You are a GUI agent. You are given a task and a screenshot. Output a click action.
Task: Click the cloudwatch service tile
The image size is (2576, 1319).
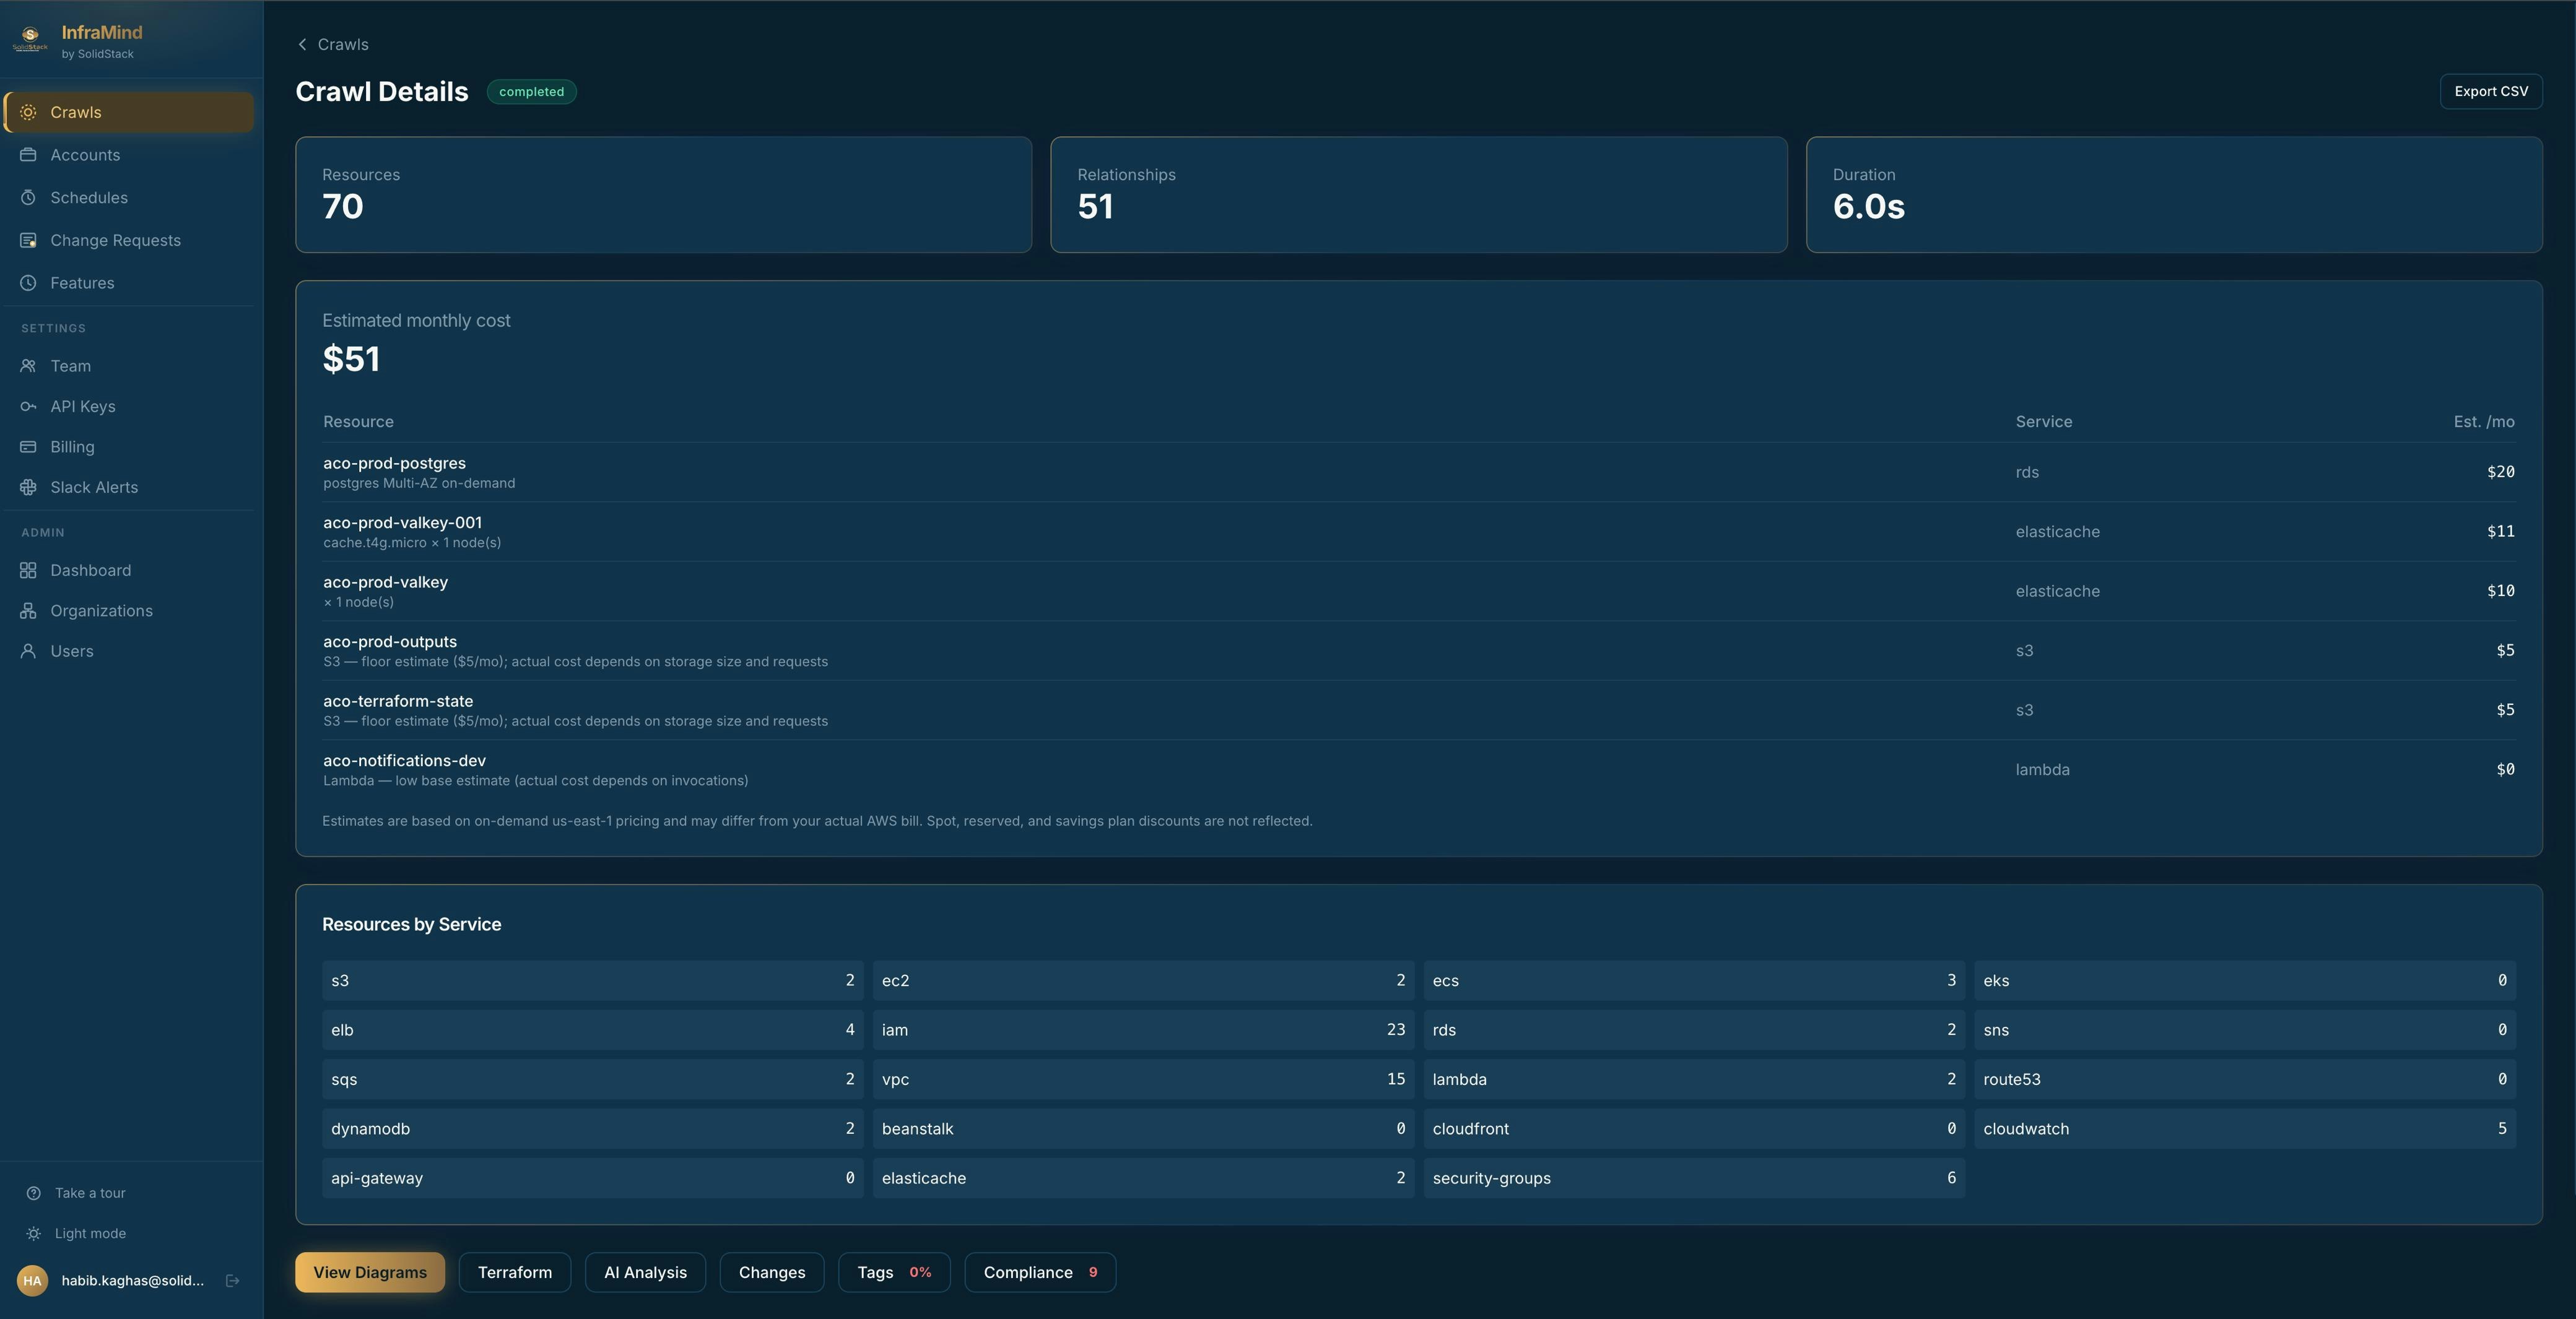coord(2245,1129)
